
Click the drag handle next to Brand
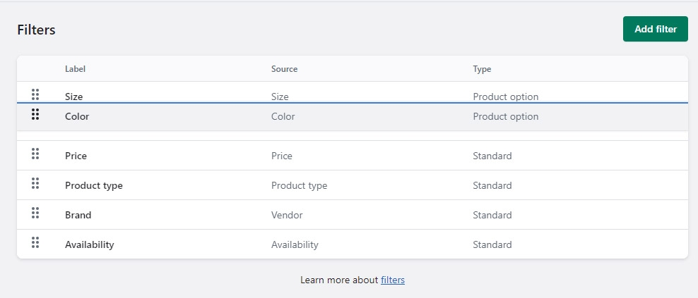(x=35, y=213)
